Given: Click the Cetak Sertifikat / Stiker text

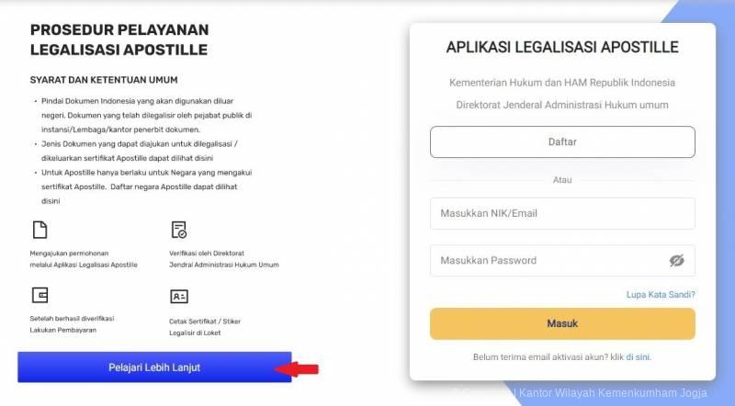Looking at the screenshot, I should coord(205,321).
